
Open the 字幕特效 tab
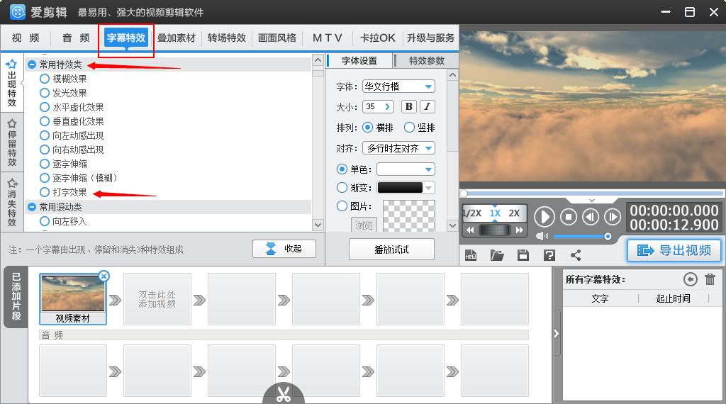point(126,38)
